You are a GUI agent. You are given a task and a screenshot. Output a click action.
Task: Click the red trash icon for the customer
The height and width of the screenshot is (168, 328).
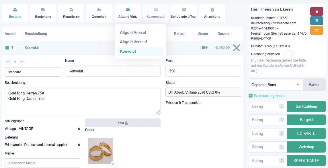point(316,11)
